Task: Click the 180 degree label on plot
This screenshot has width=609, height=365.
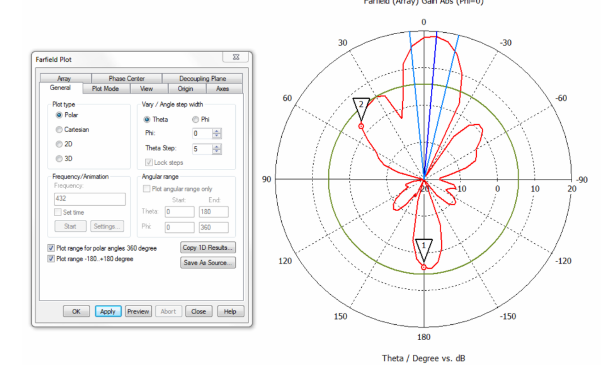Action: (x=424, y=337)
